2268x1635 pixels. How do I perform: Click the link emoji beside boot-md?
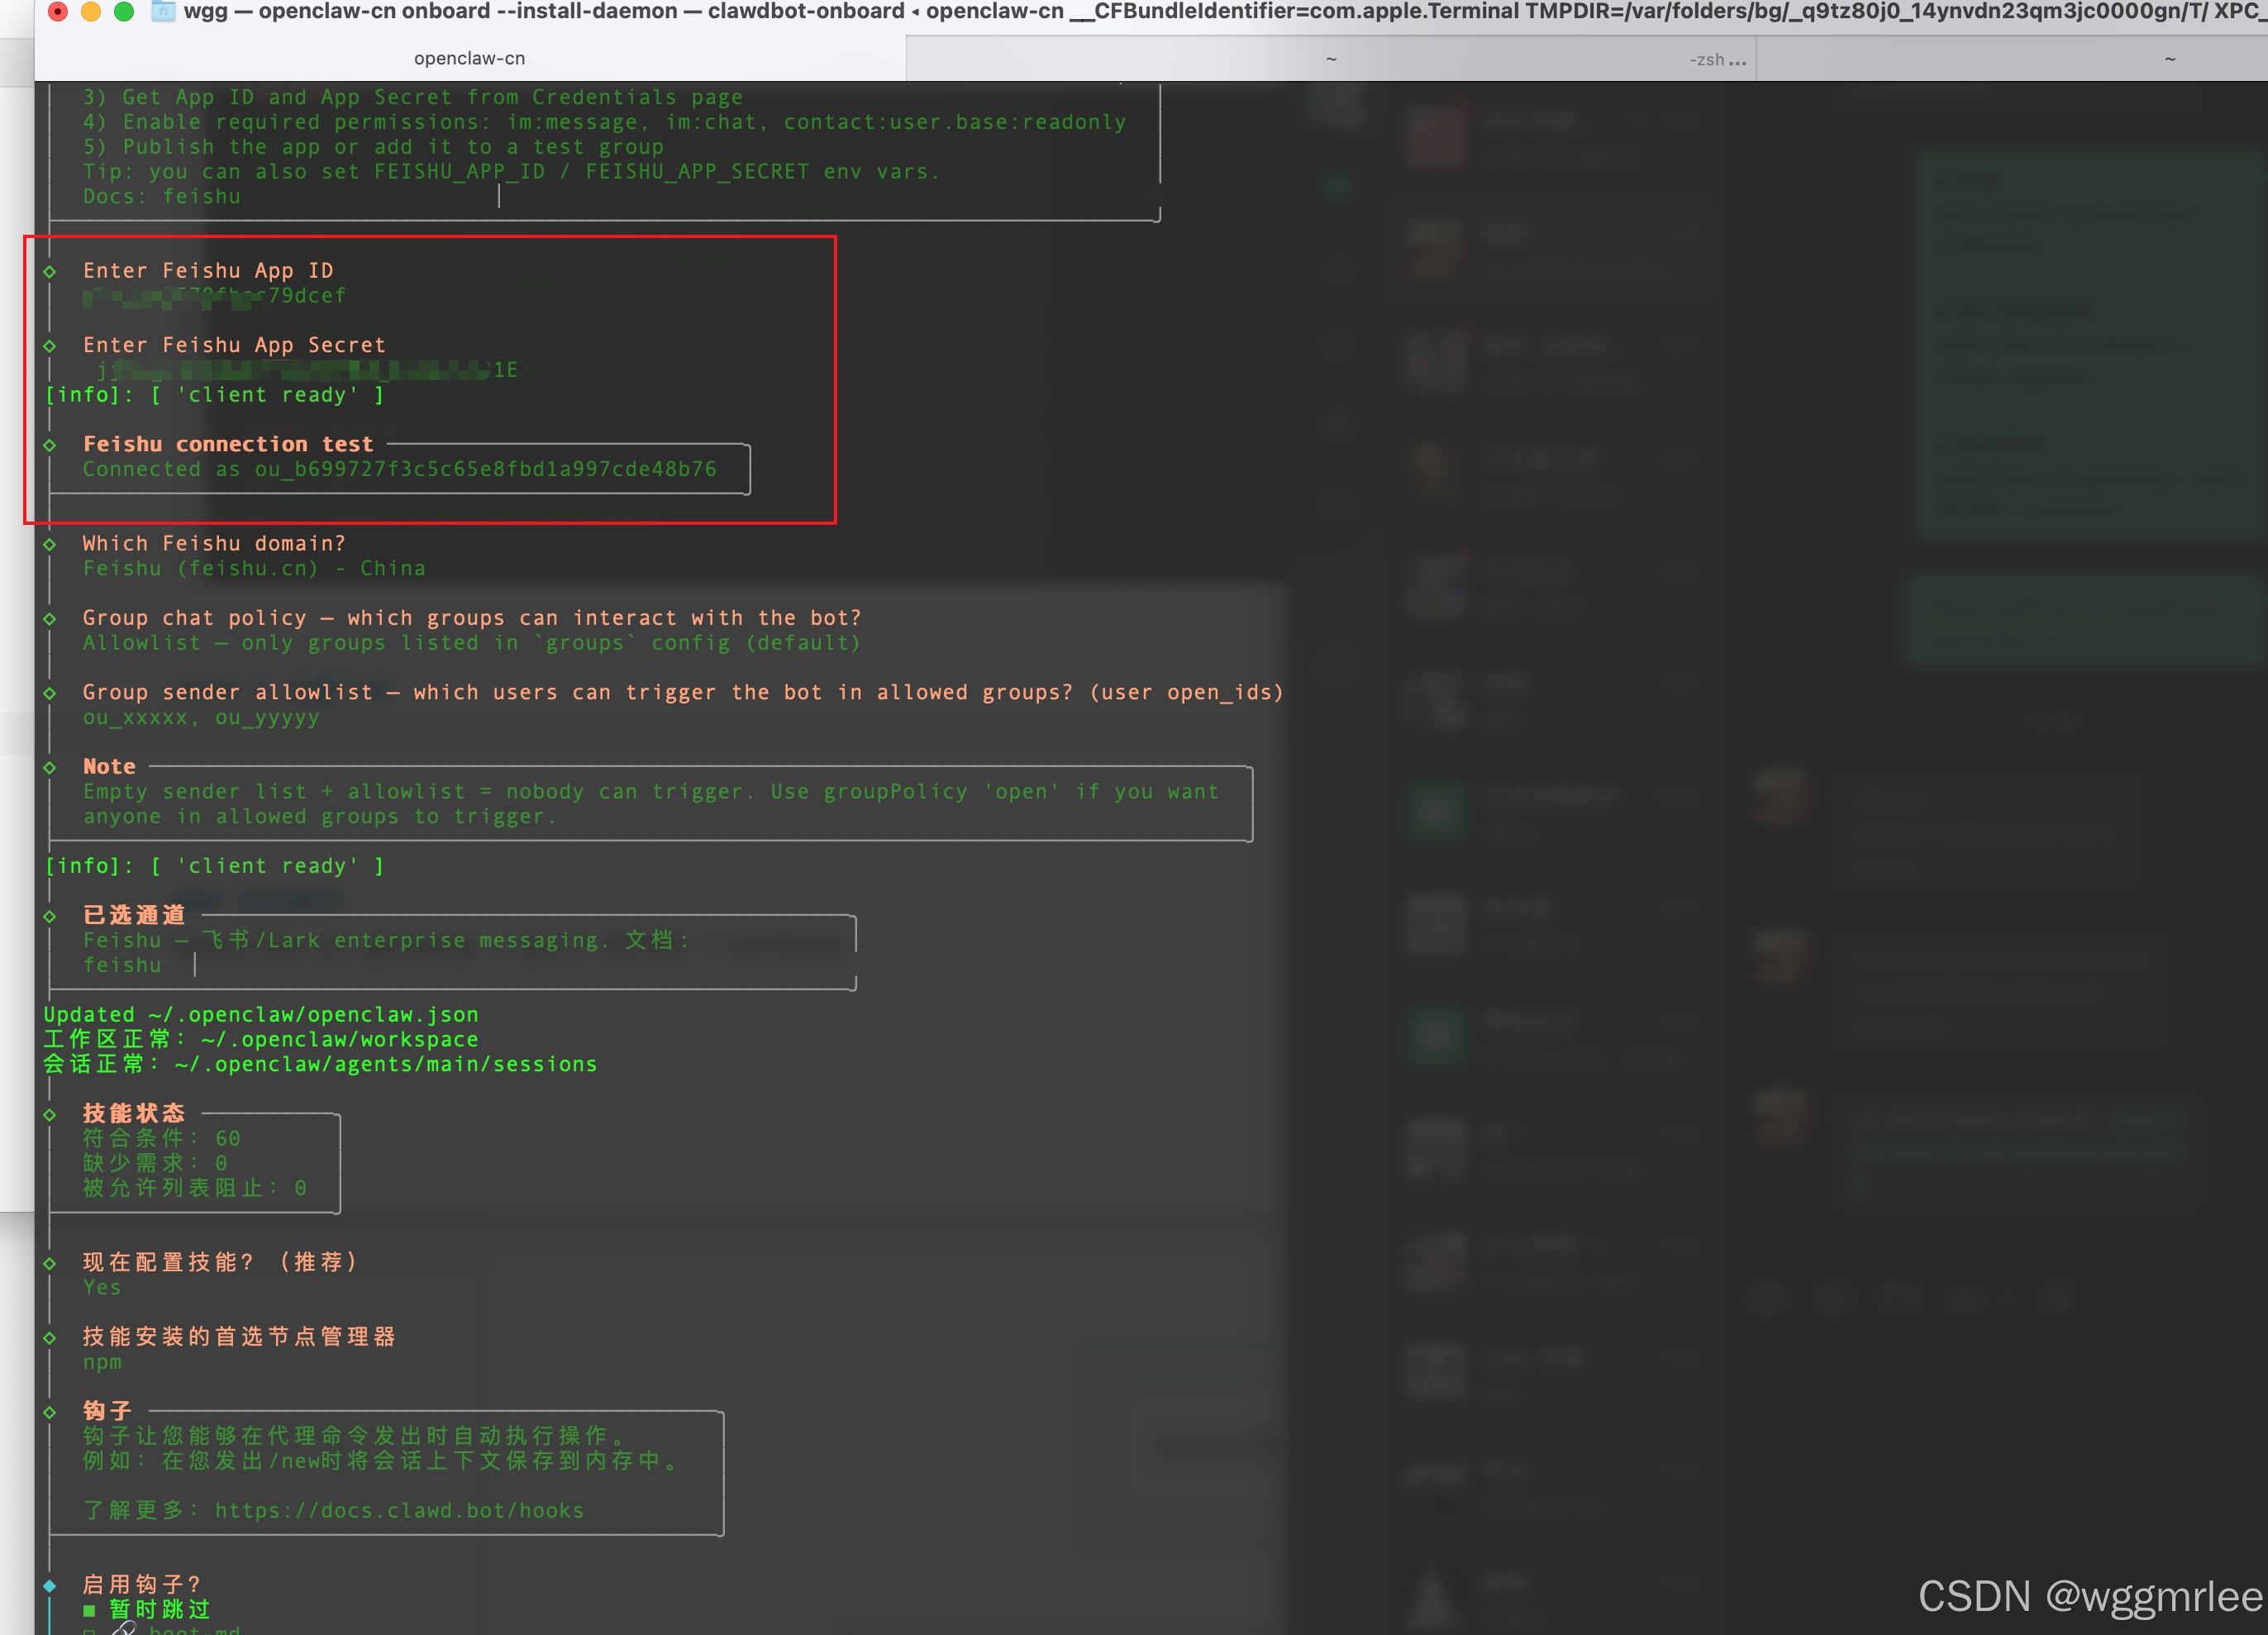coord(124,1629)
